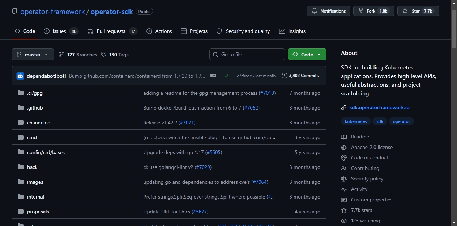Click the Go to file search field

247,55
